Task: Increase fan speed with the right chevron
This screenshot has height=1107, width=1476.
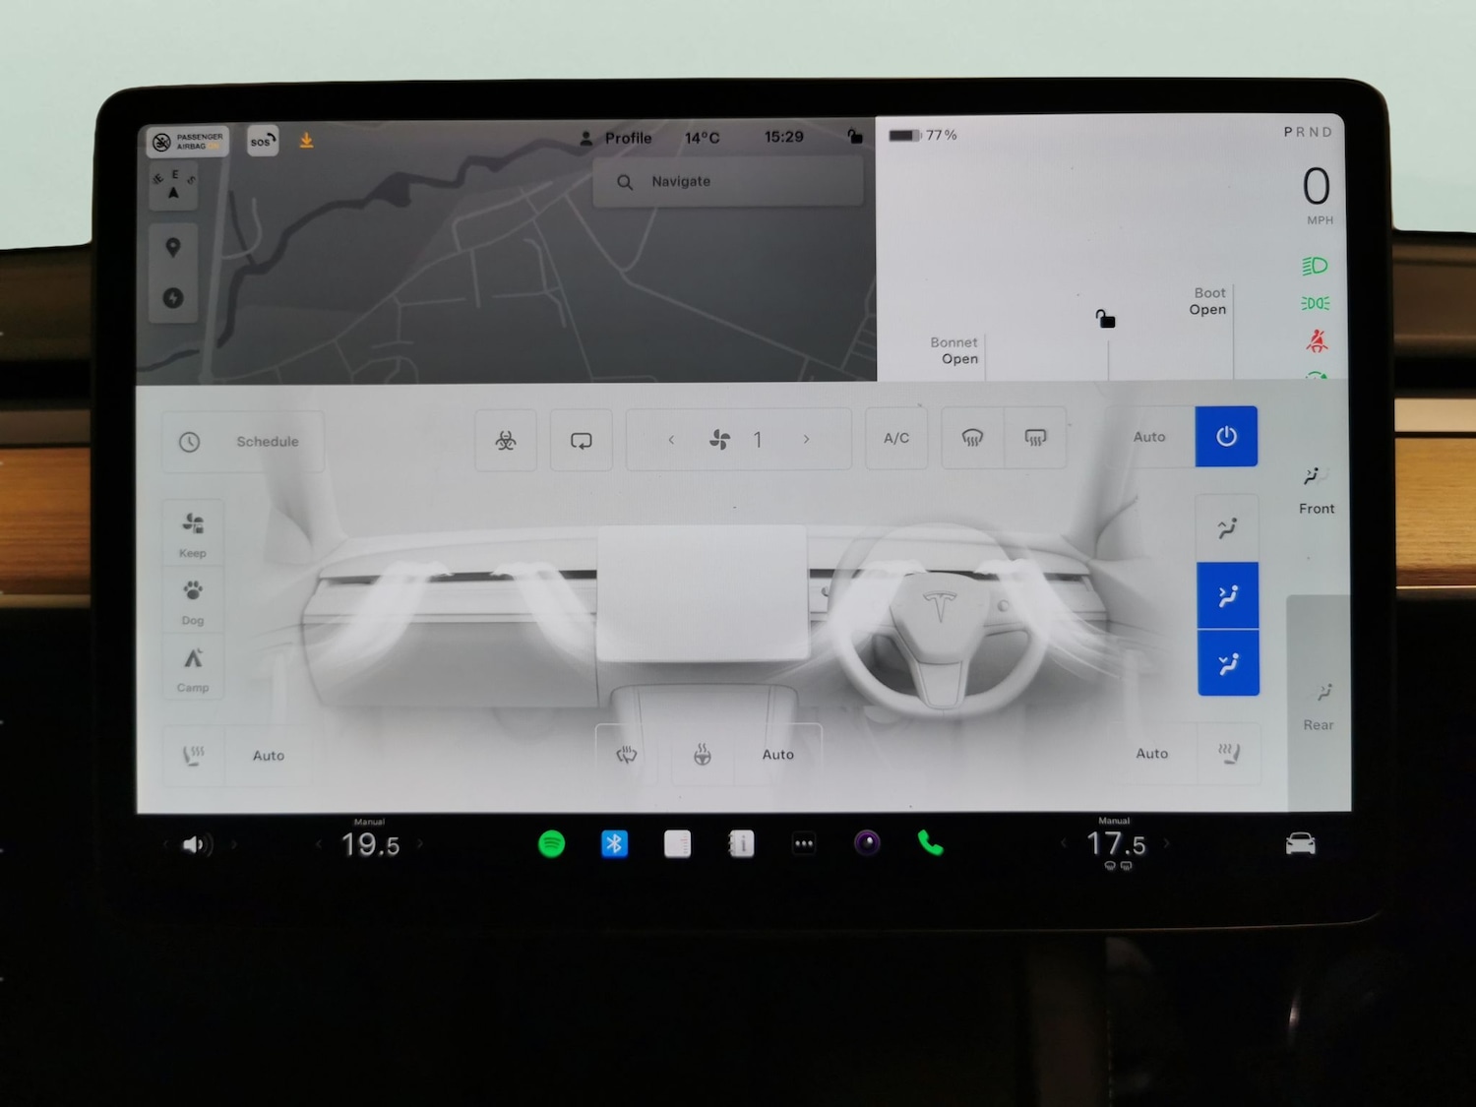Action: 806,440
